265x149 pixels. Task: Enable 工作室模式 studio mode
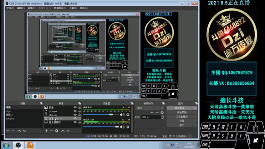pos(182,117)
